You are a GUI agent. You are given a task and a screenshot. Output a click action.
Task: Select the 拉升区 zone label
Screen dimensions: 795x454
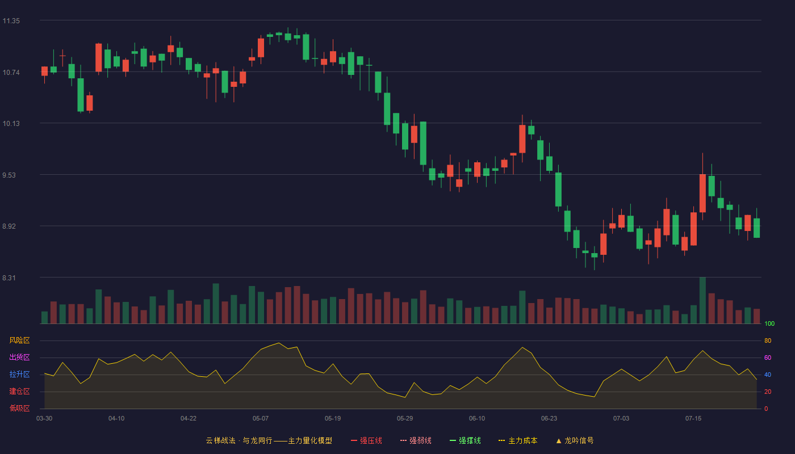[19, 375]
